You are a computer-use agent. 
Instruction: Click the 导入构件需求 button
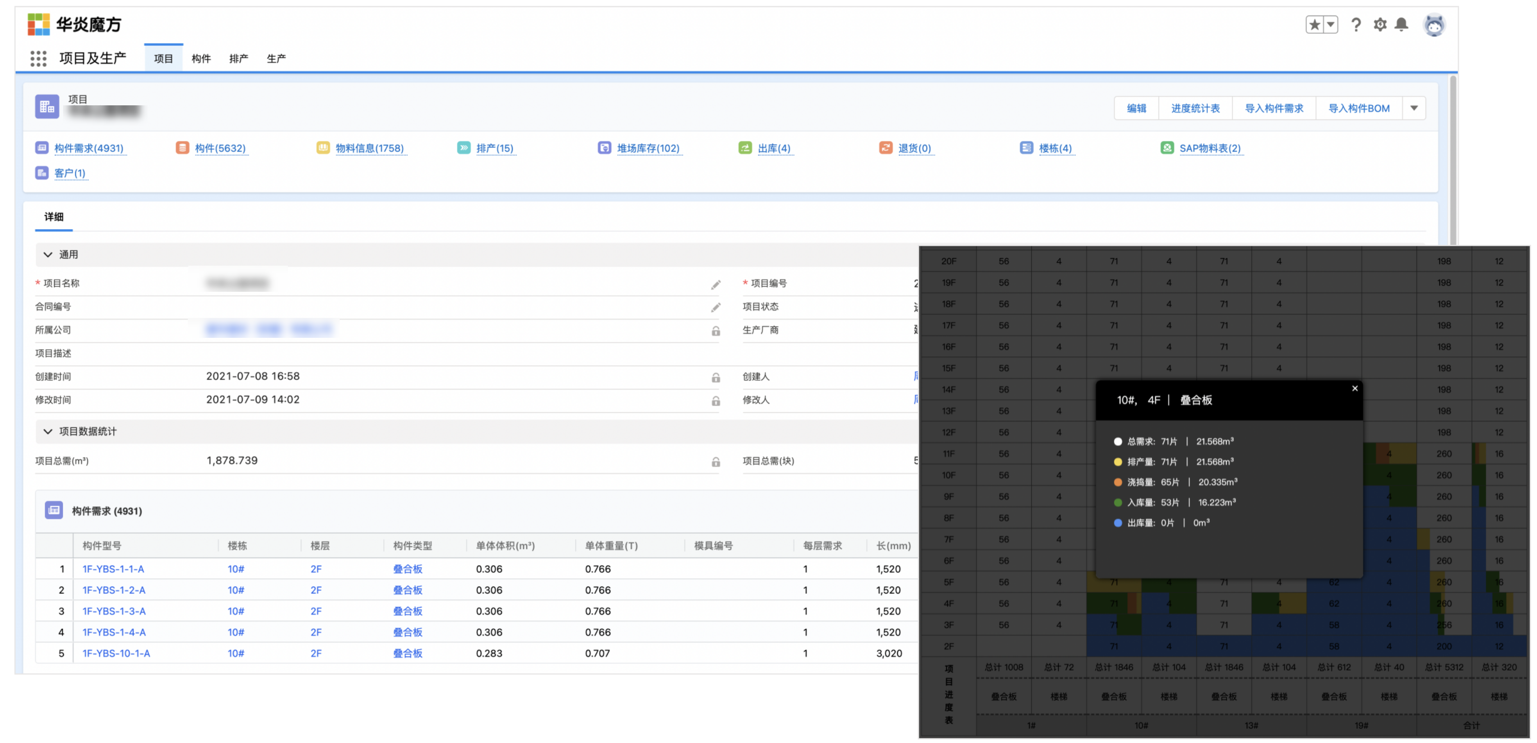coord(1274,108)
